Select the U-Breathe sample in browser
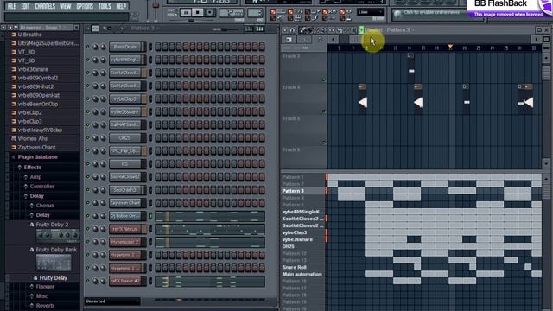Viewport: 553px width, 311px height. tap(29, 35)
